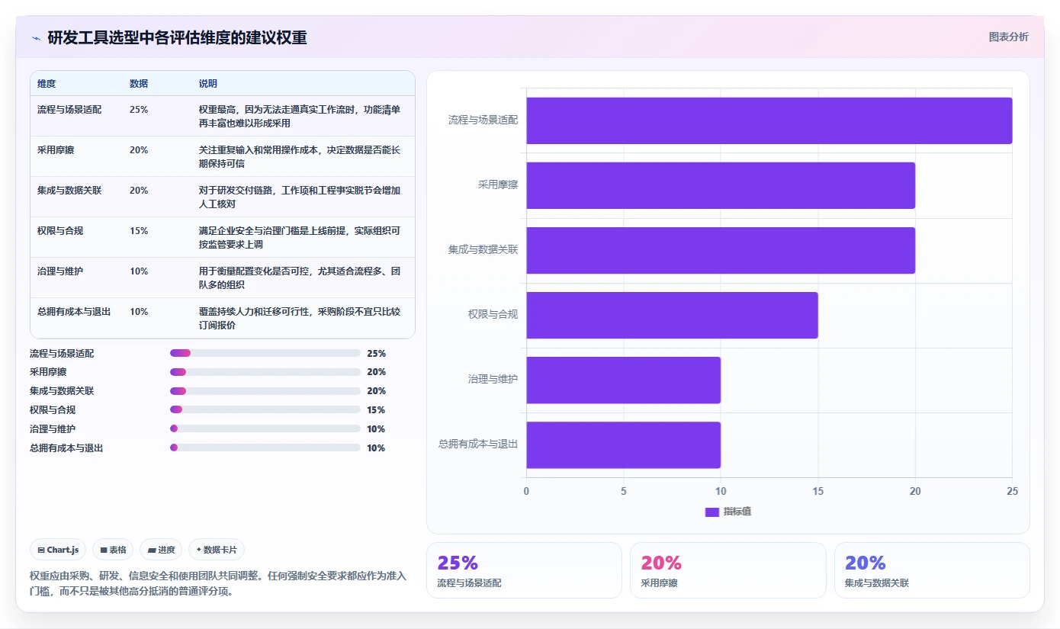Toggle the 指标值 legend color box
This screenshot has height=629, width=1060.
[712, 512]
